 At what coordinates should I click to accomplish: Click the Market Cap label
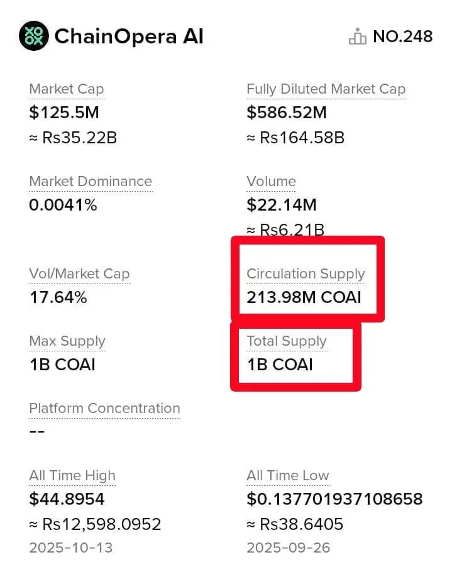point(66,89)
